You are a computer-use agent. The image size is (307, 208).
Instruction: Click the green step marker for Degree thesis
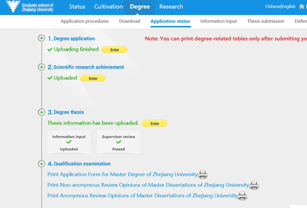pyautogui.click(x=42, y=112)
